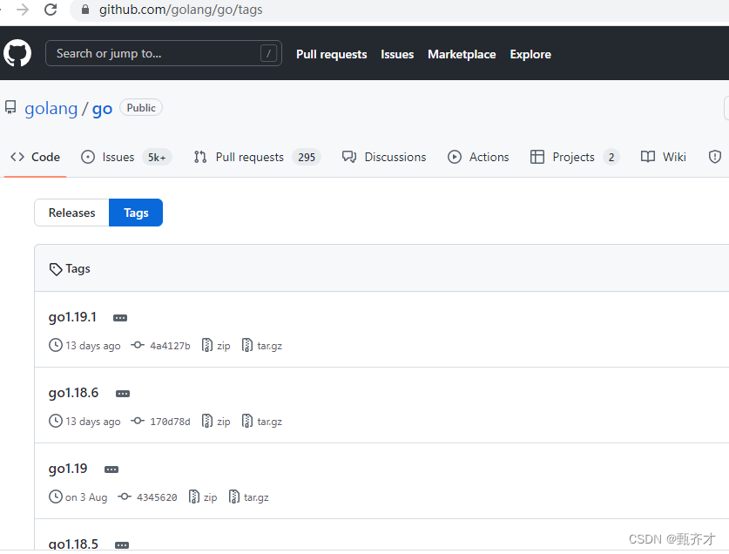Open the go1.18.6 tag

click(73, 393)
